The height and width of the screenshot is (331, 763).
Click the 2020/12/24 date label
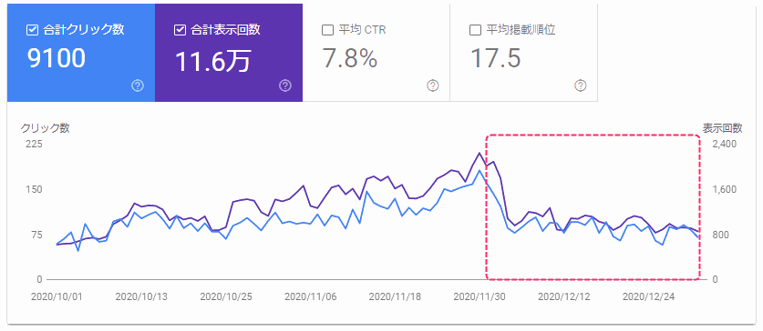click(649, 296)
